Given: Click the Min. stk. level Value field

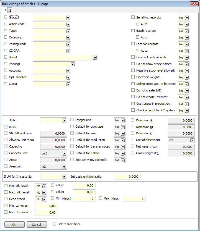Looking at the screenshot, I should (x=84, y=185).
